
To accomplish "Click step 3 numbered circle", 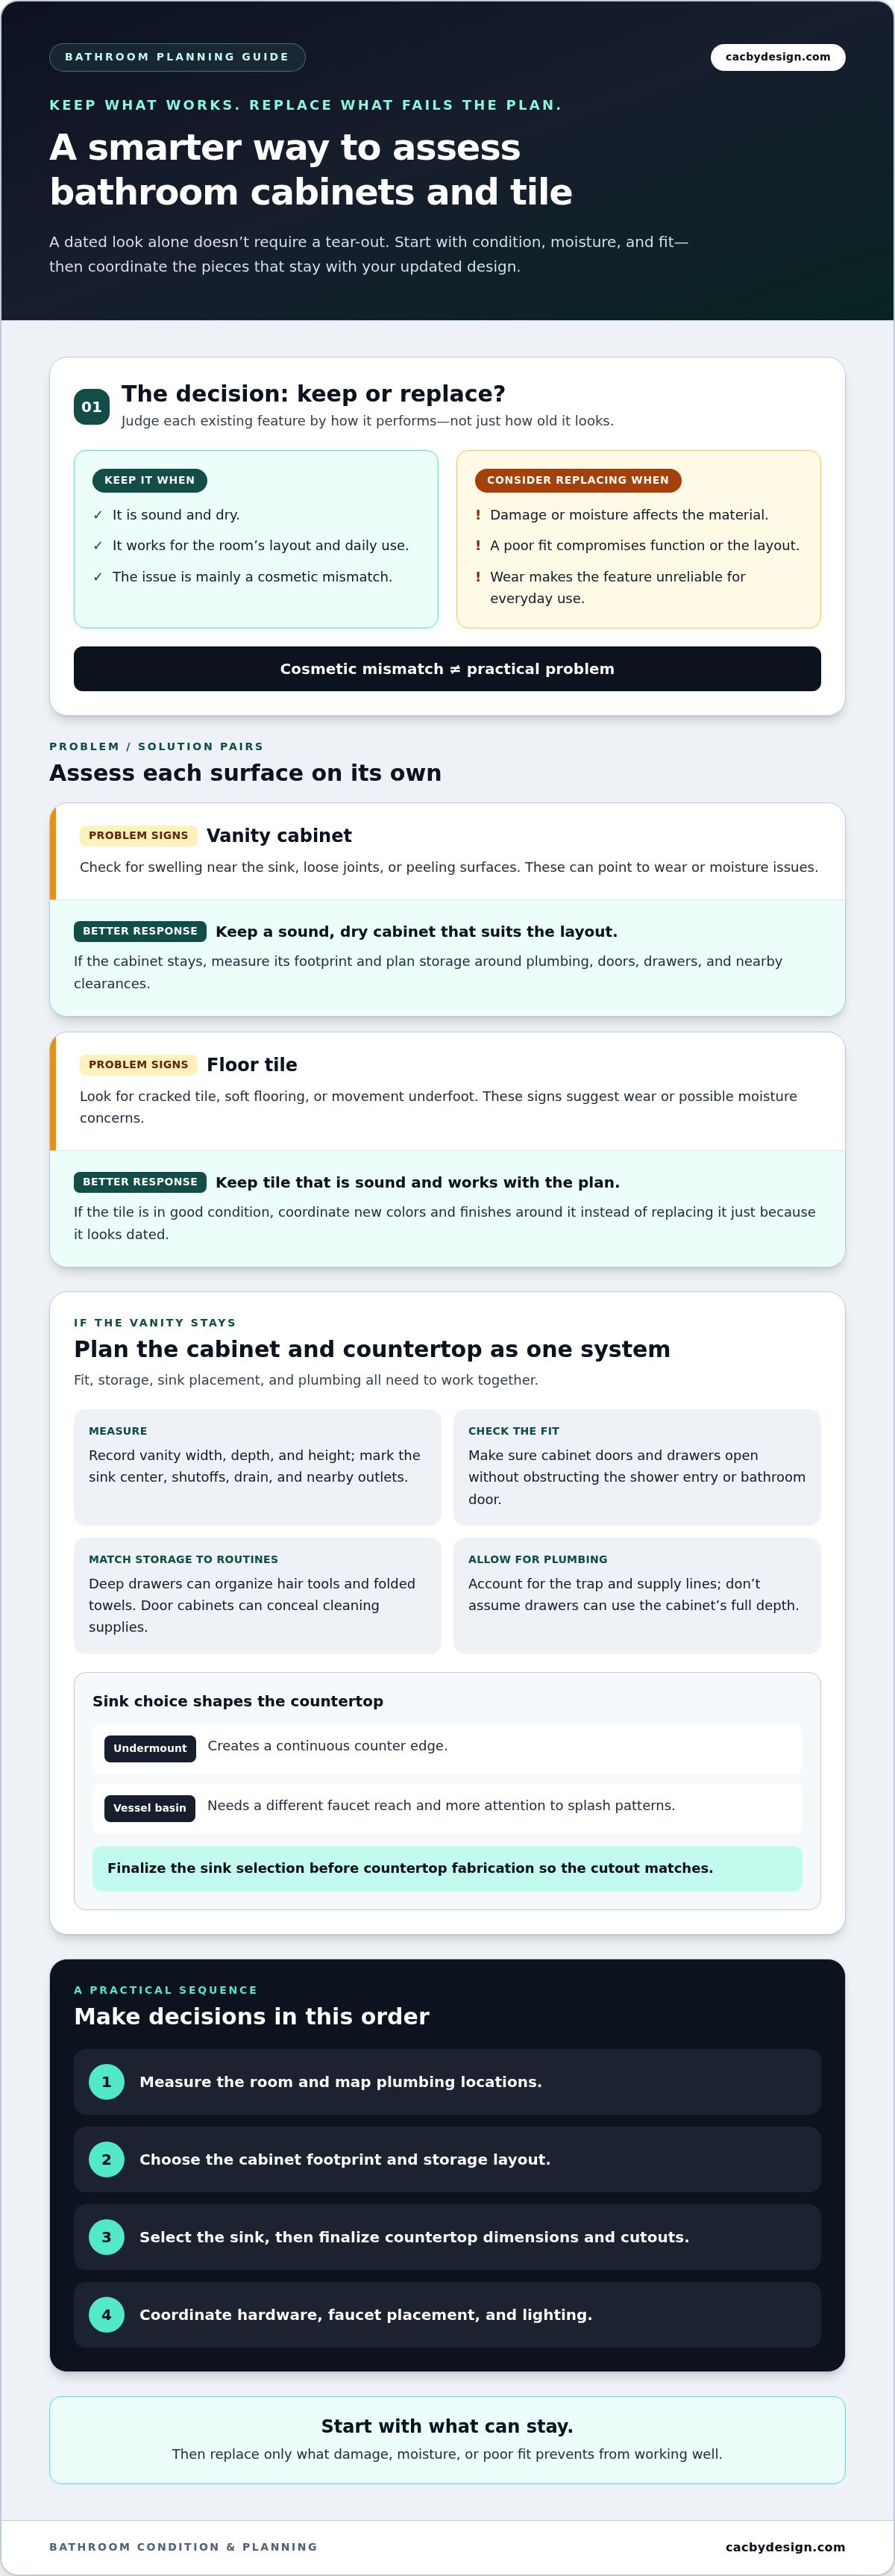I will (x=107, y=2237).
